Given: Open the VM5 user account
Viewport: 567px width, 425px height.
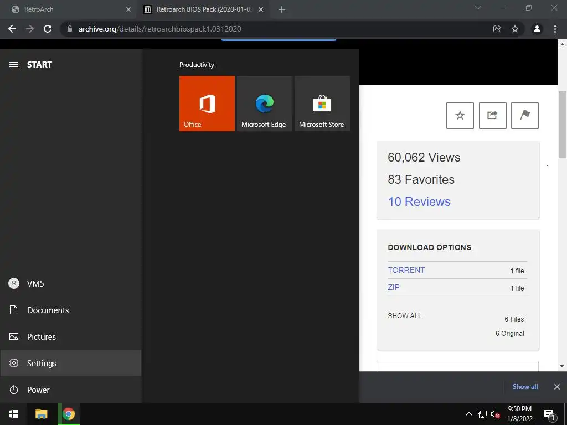Looking at the screenshot, I should 70,284.
